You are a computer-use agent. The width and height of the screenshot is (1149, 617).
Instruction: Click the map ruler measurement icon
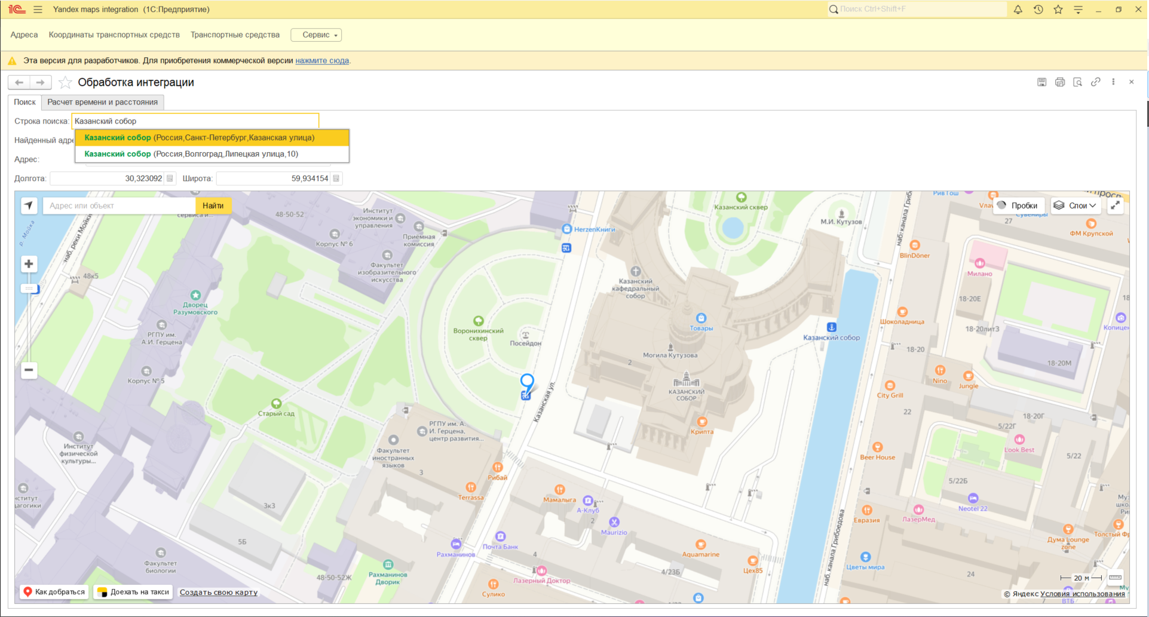(1115, 578)
